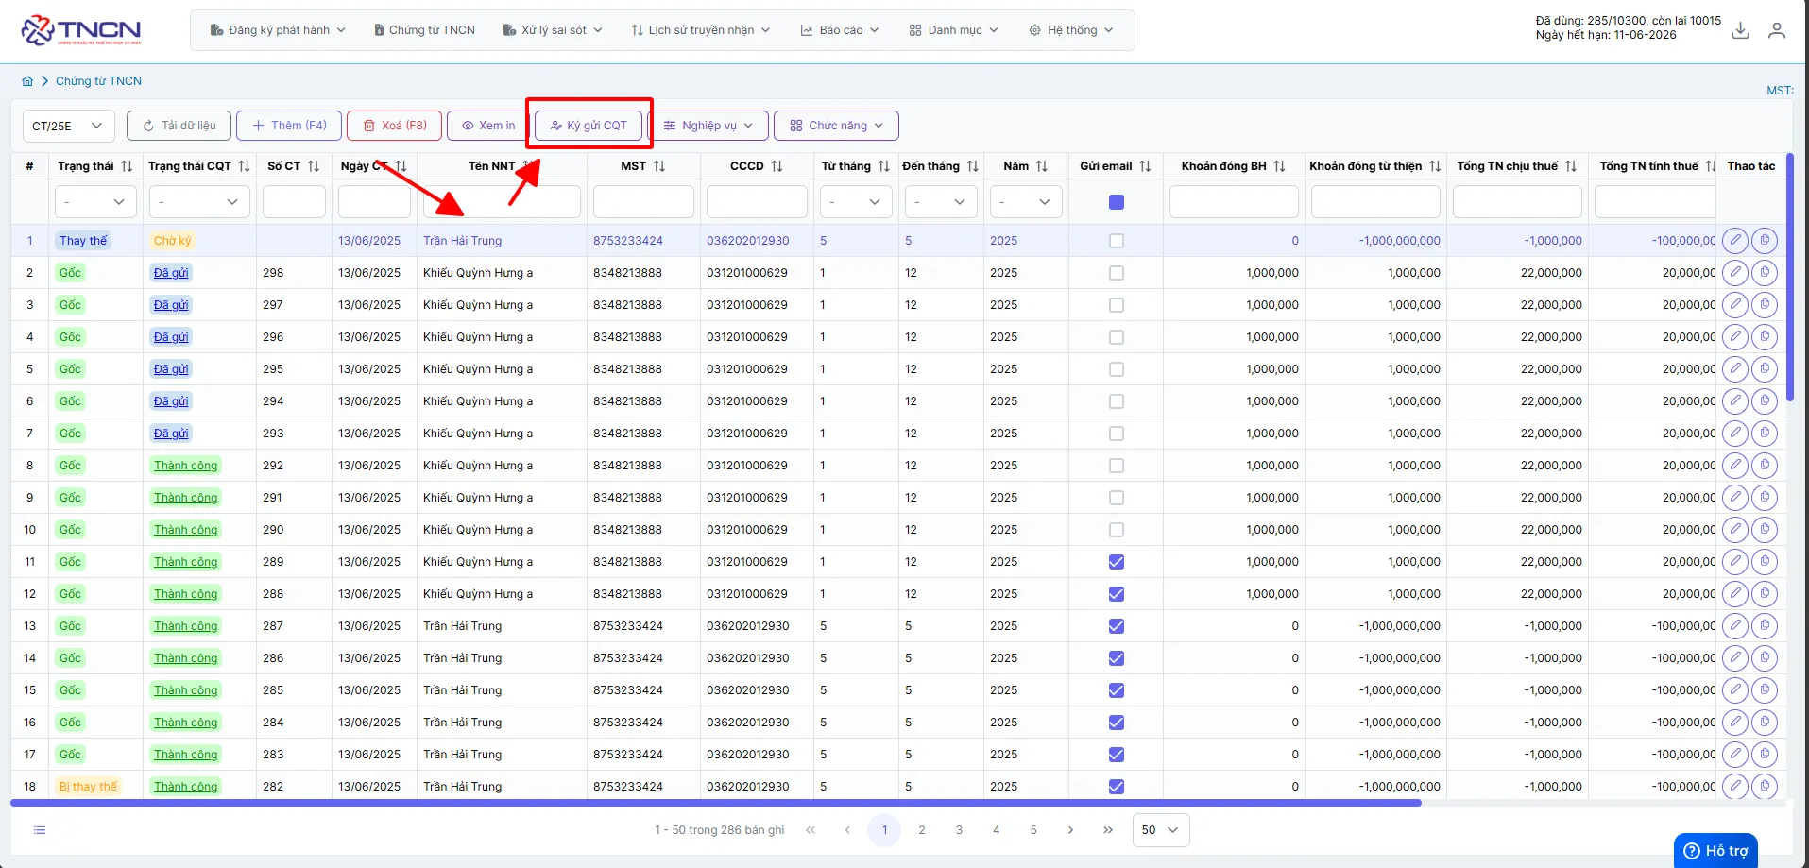Click copy icon for row 2
Screen dimensions: 1809x868
click(x=1765, y=273)
